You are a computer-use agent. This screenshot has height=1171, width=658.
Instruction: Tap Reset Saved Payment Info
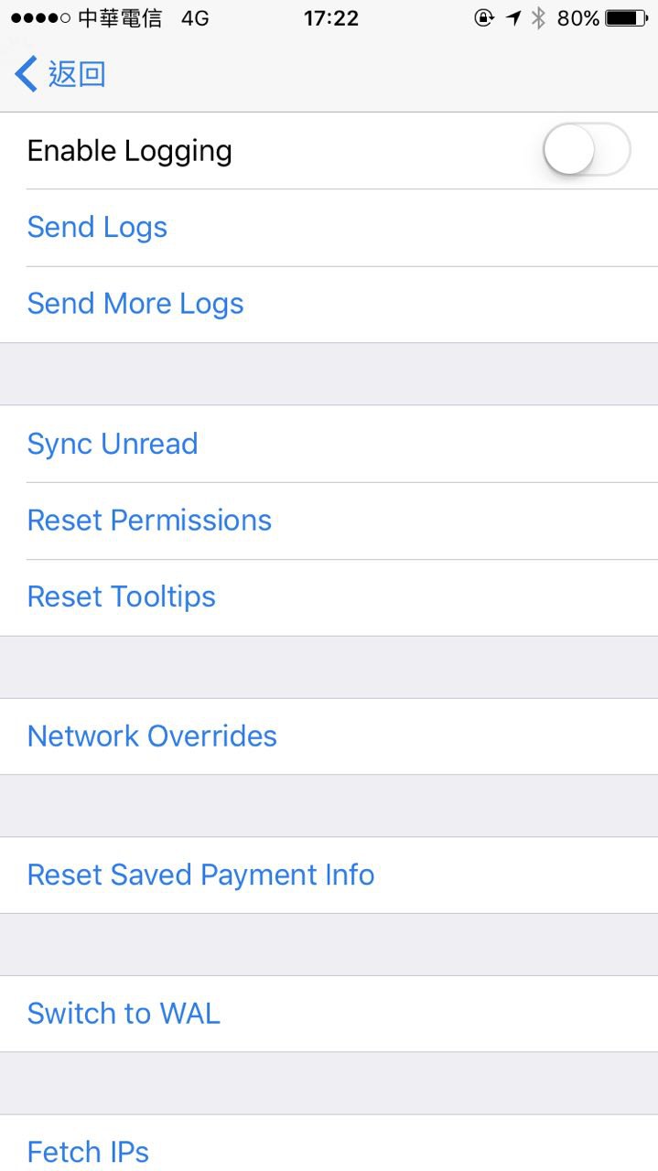[200, 875]
